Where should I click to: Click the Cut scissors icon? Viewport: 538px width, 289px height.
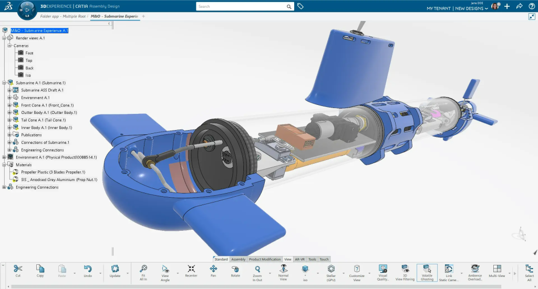point(18,271)
